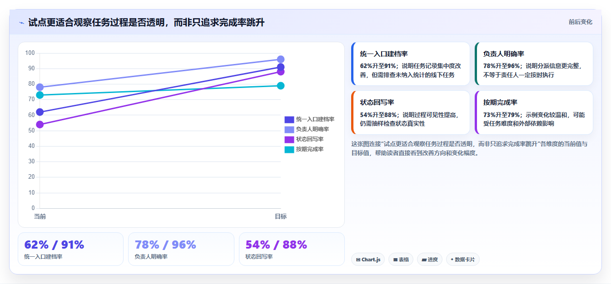
Task: Click the 前后变化 label in header
Action: coord(580,22)
